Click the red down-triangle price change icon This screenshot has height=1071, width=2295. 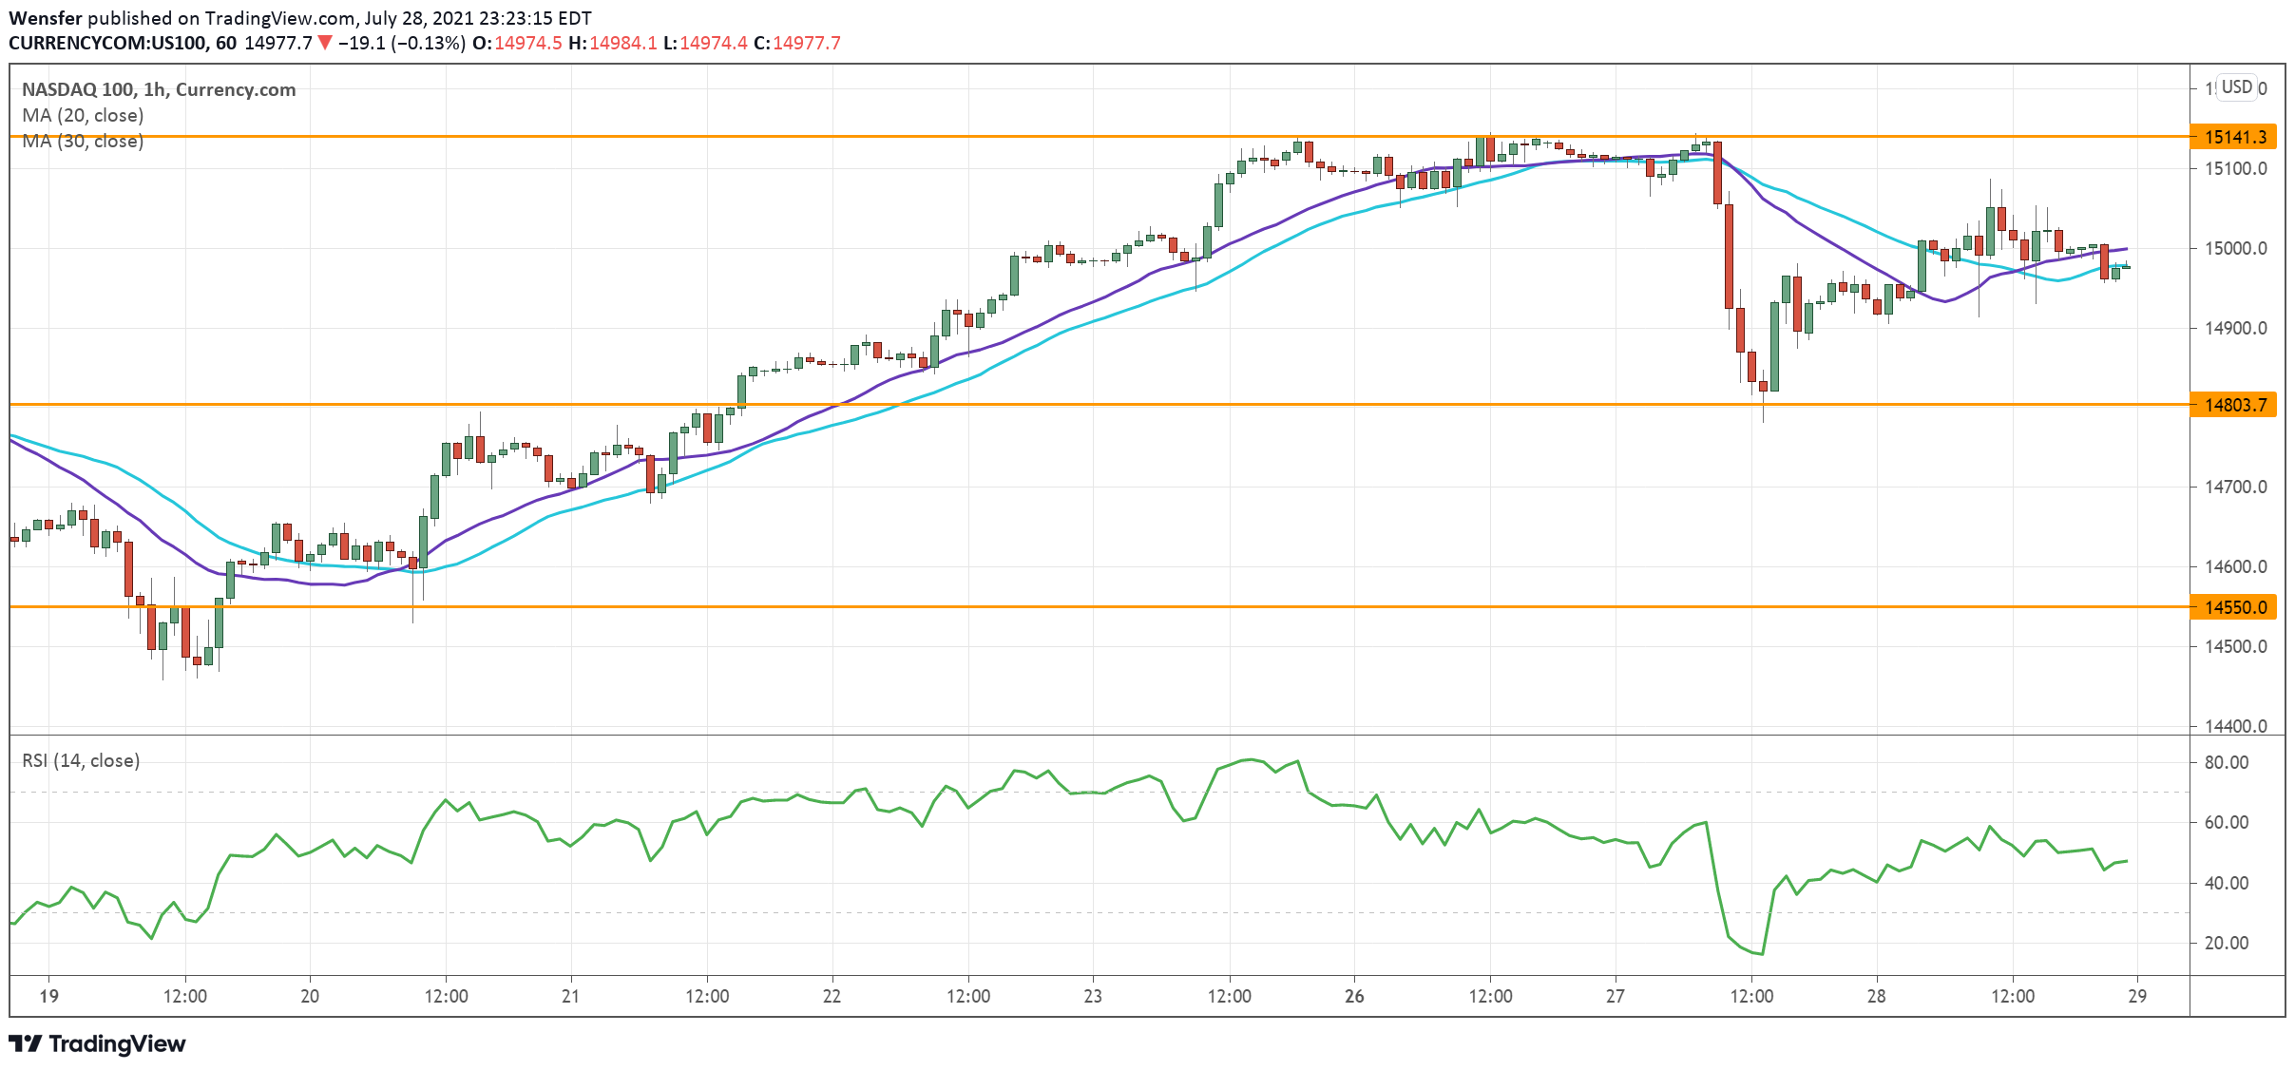[x=325, y=43]
